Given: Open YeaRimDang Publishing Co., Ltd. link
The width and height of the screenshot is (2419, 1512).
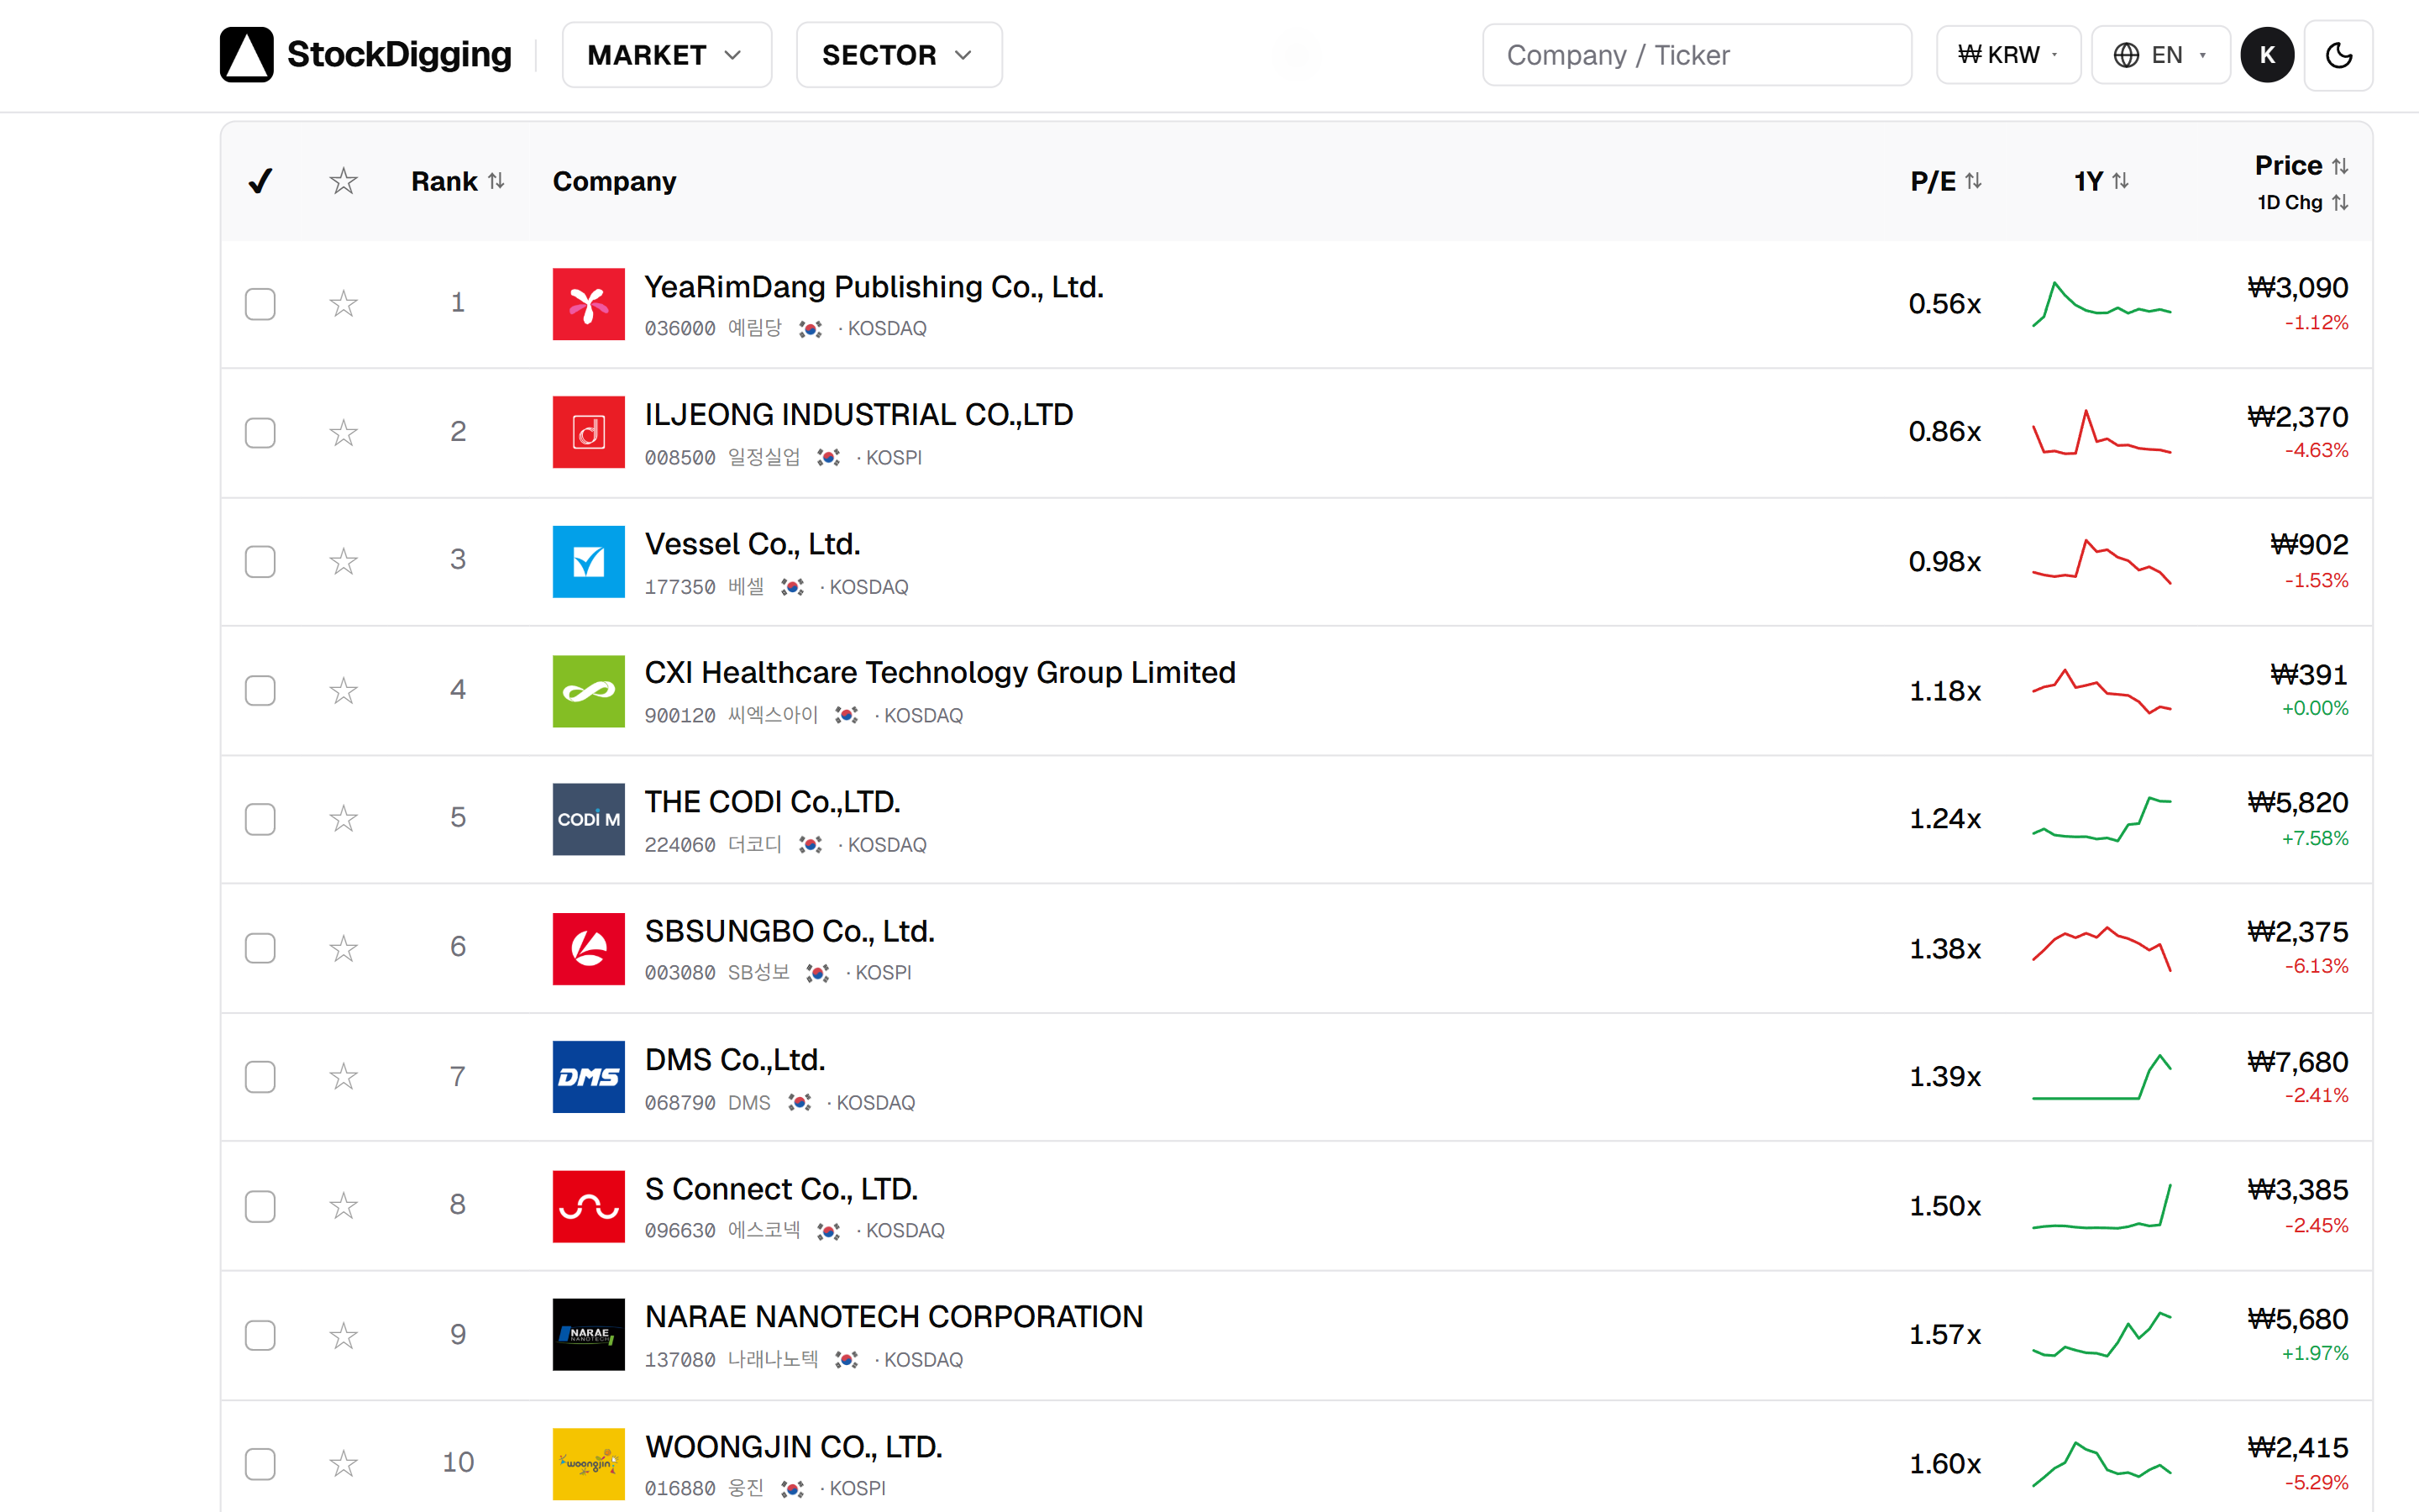Looking at the screenshot, I should click(874, 287).
